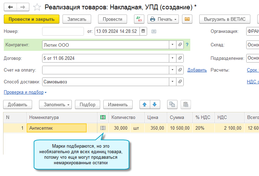This screenshot has width=259, height=176.
Task: Click Провести и закрыть button
Action: 31,19
